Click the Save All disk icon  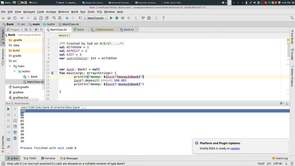9,18
